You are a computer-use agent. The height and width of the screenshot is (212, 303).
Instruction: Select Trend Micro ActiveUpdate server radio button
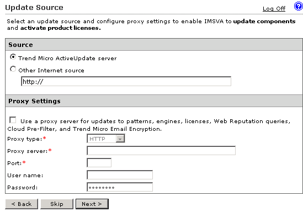13,57
